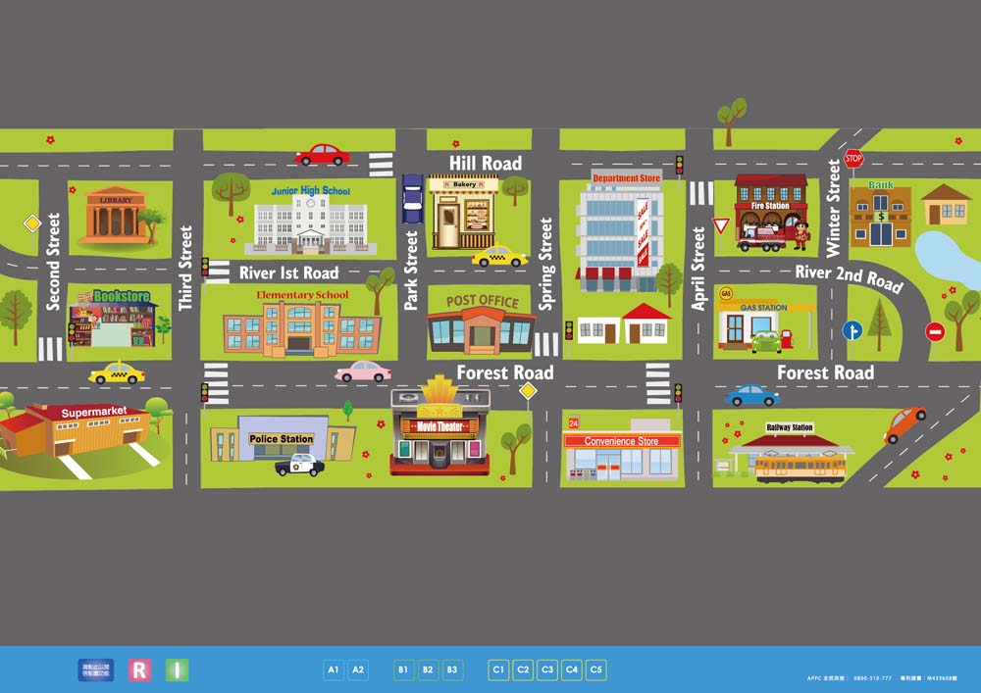This screenshot has height=693, width=981.
Task: Click the Railway Station building
Action: pyautogui.click(x=791, y=453)
